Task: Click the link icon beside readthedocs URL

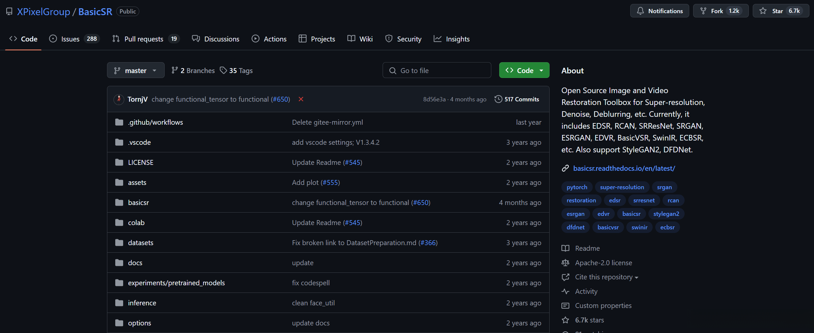Action: (x=565, y=168)
